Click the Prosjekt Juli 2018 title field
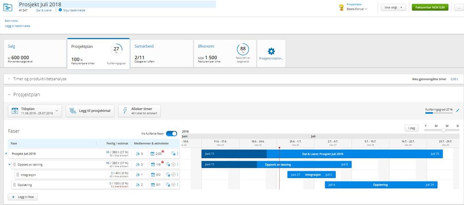 pos(117,5)
